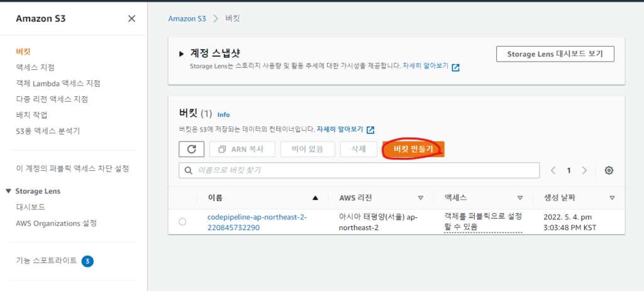Open external link icon beside bucket description learn more
The width and height of the screenshot is (644, 291).
point(370,130)
